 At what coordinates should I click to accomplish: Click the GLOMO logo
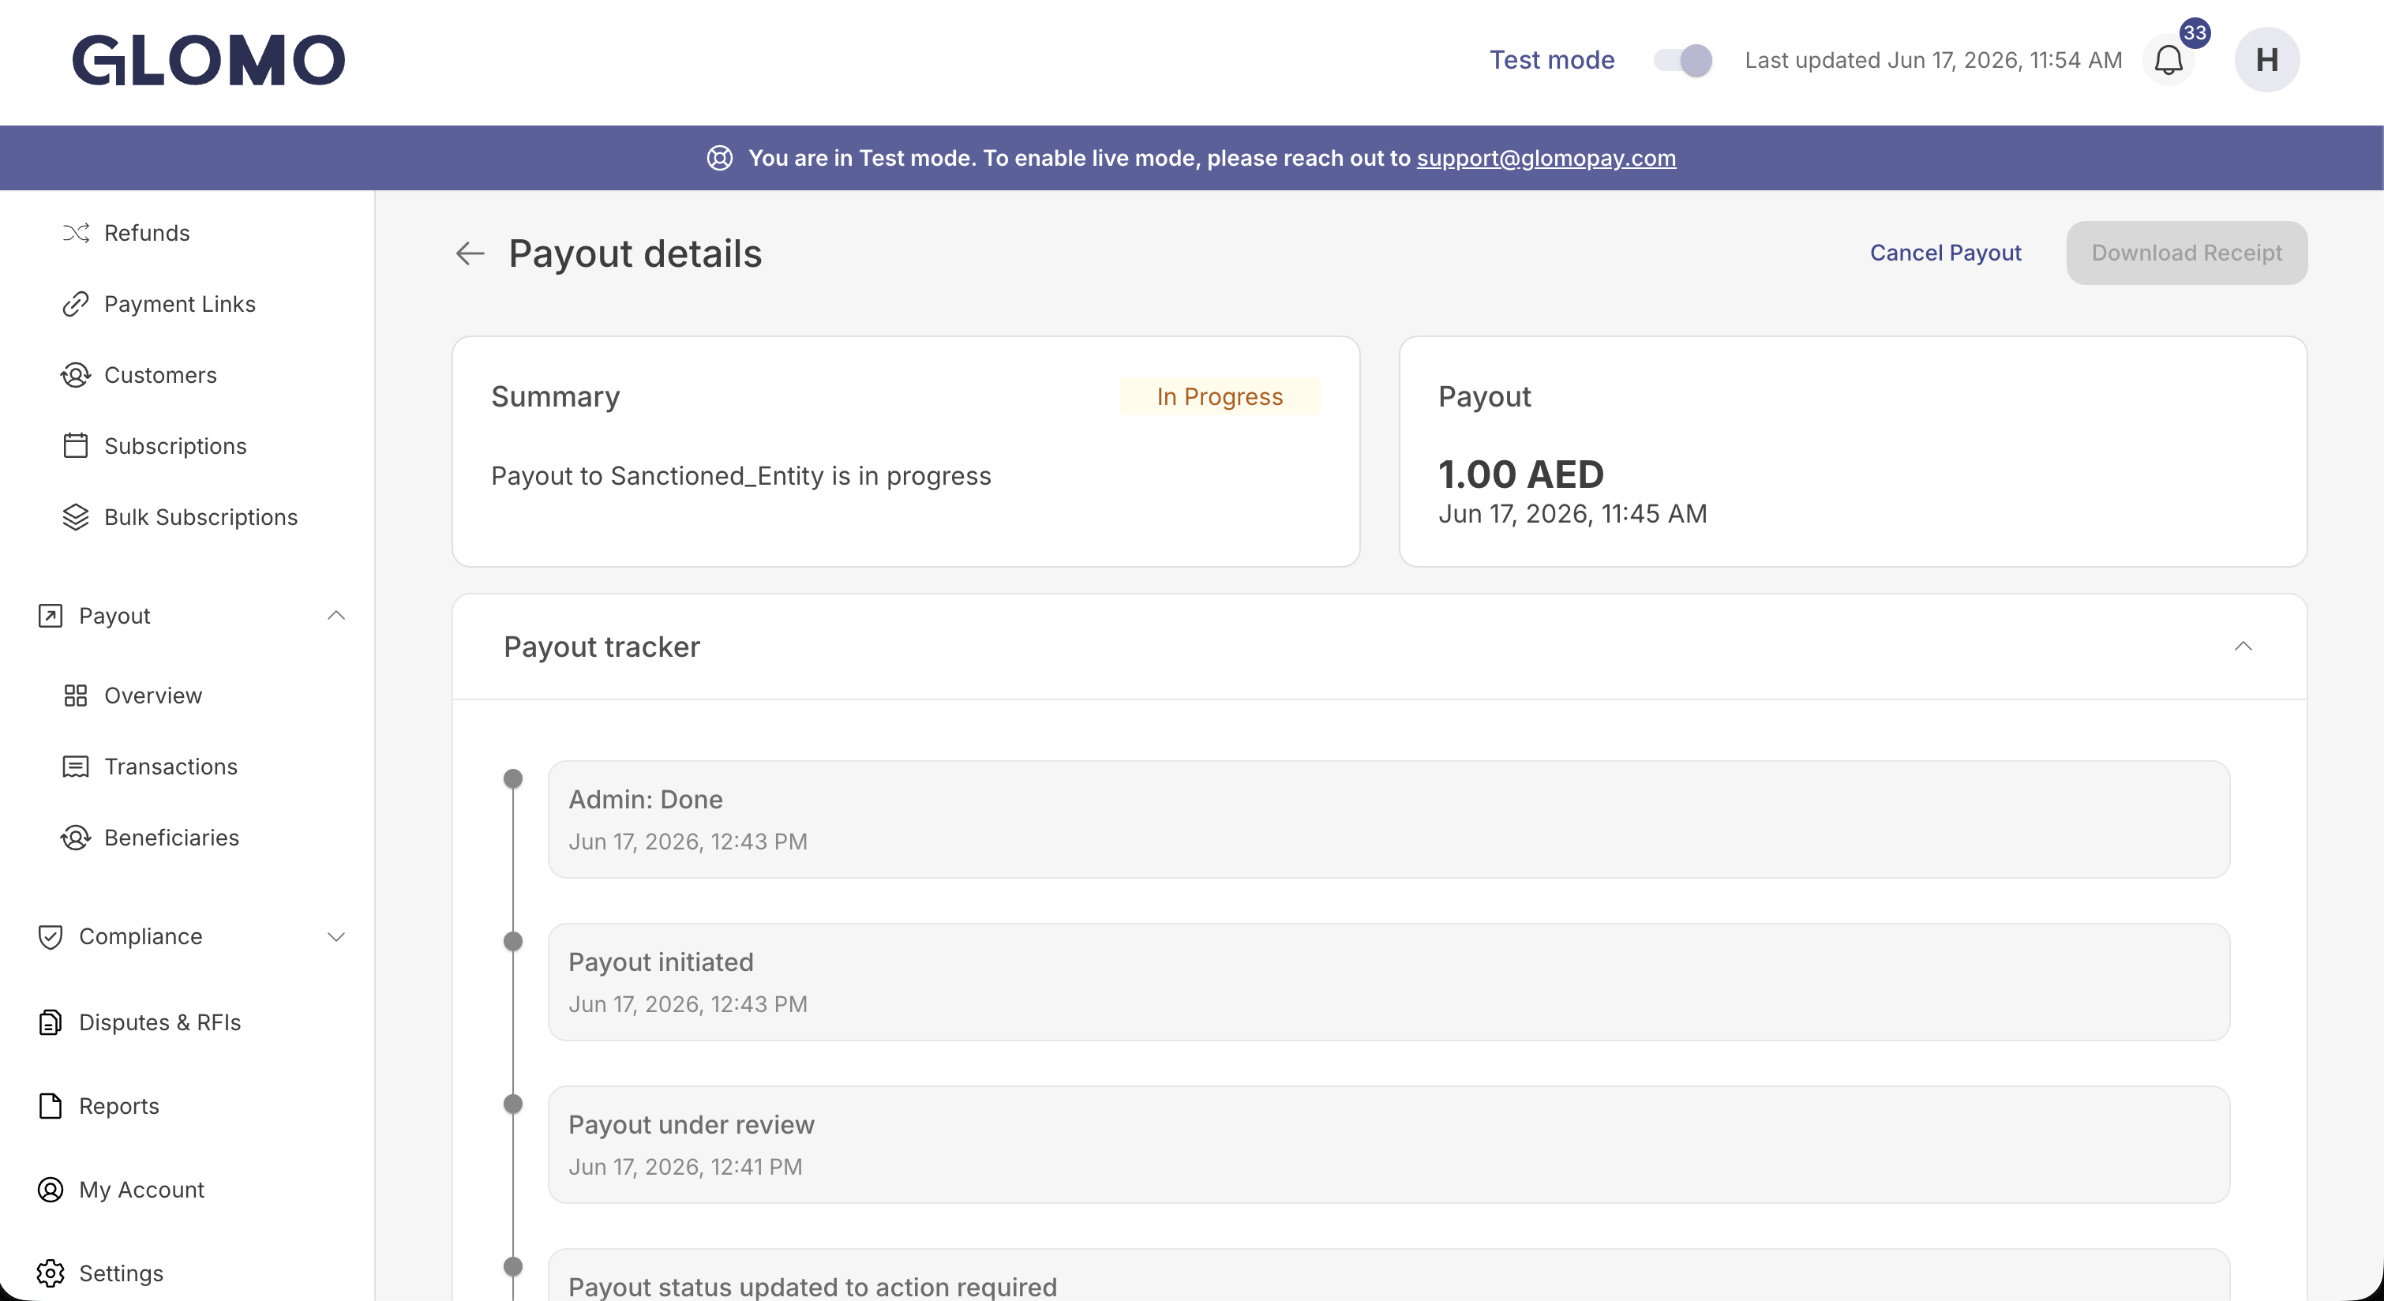pos(208,60)
